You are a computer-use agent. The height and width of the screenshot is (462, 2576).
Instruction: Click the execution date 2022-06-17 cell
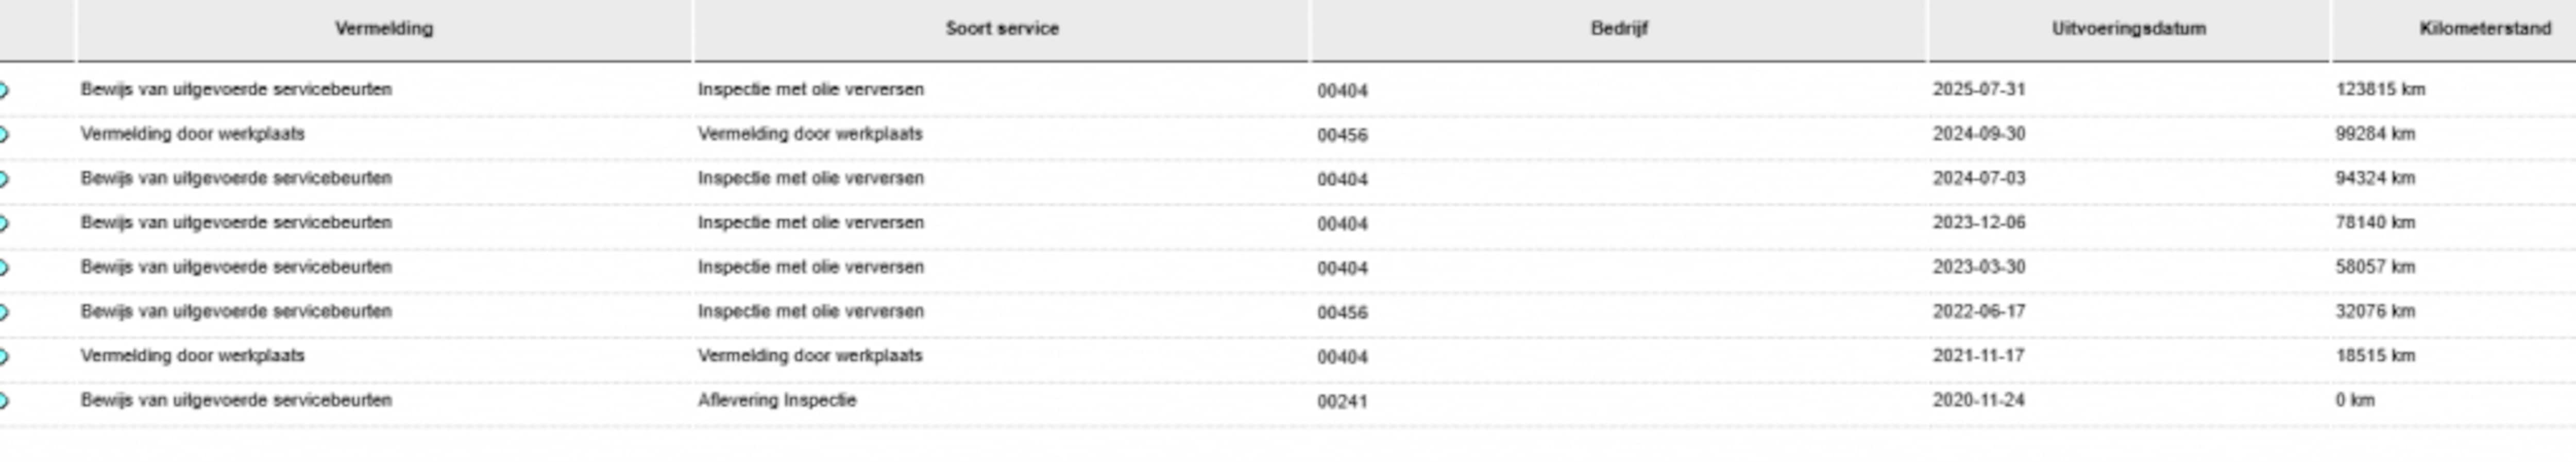tap(1979, 311)
